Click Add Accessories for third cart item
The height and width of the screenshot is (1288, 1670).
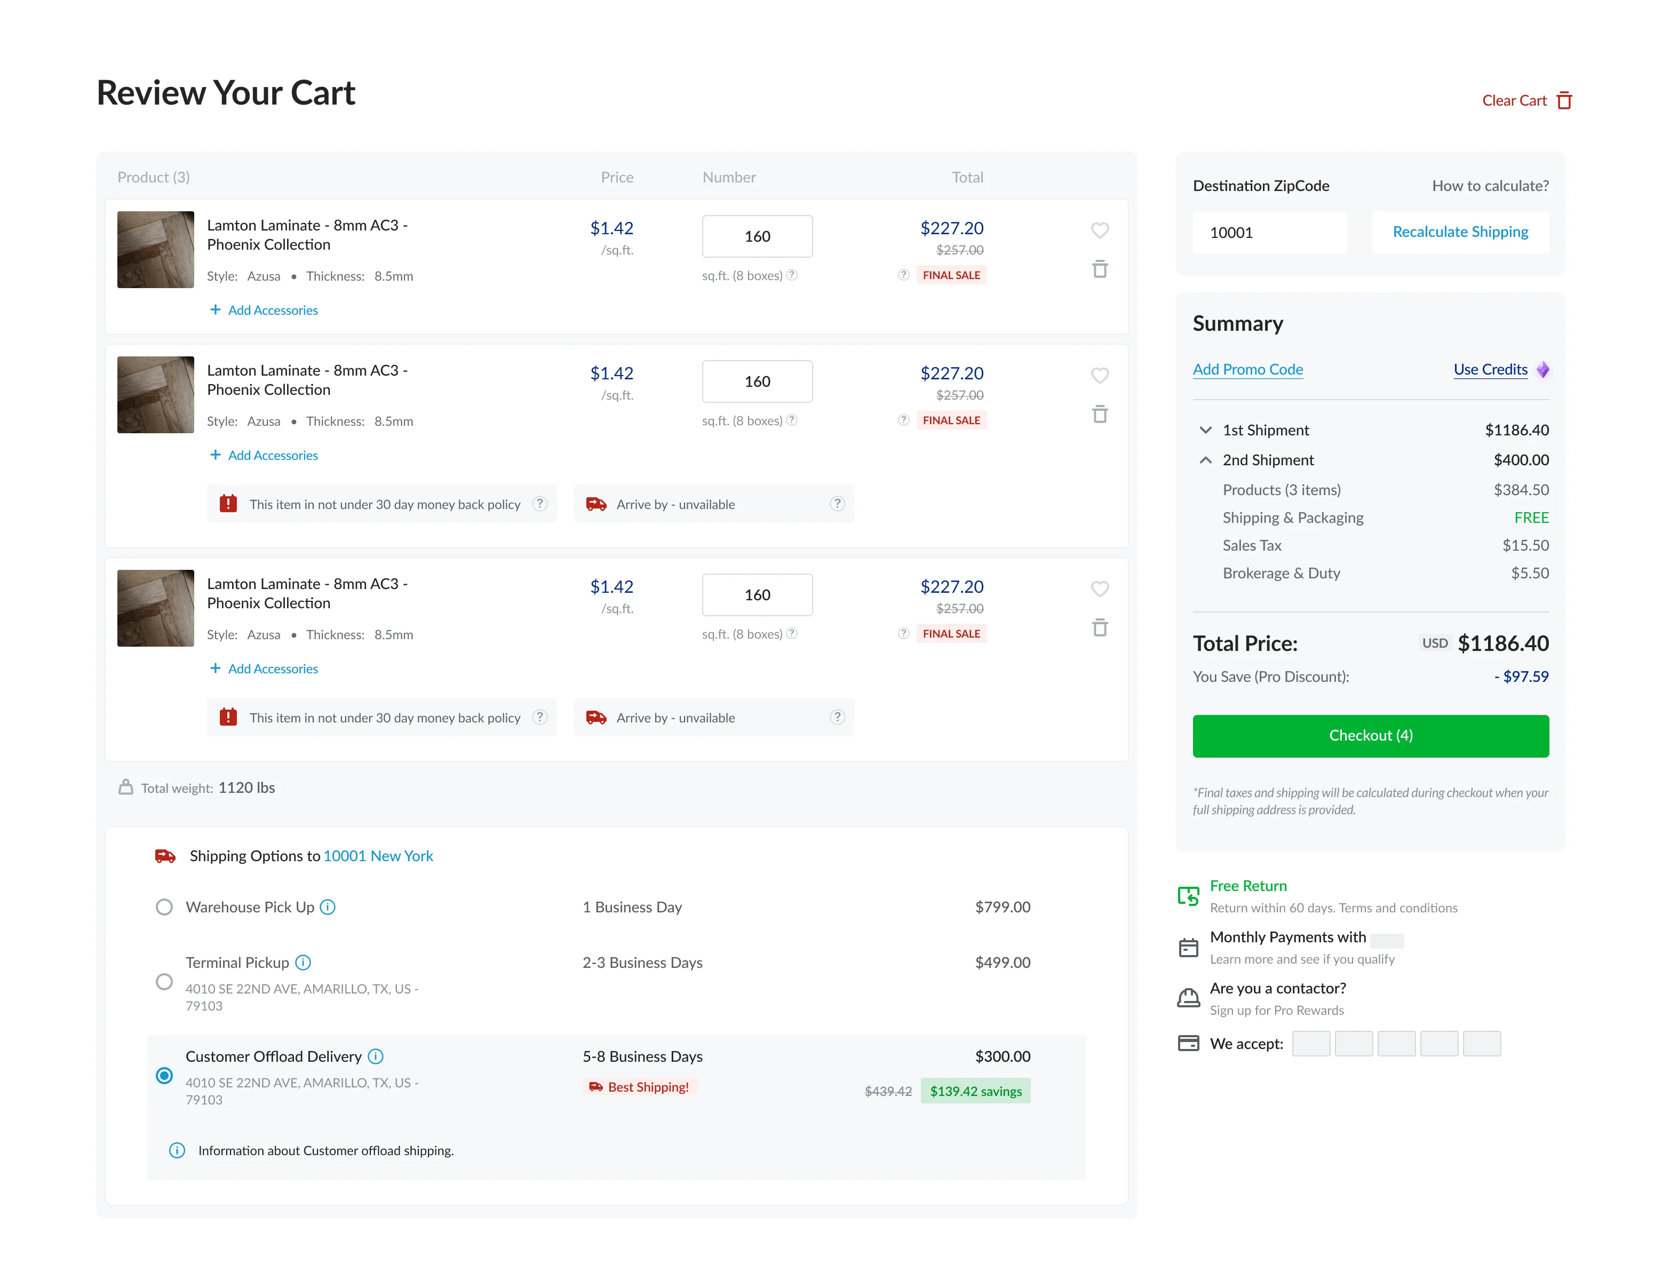(264, 669)
